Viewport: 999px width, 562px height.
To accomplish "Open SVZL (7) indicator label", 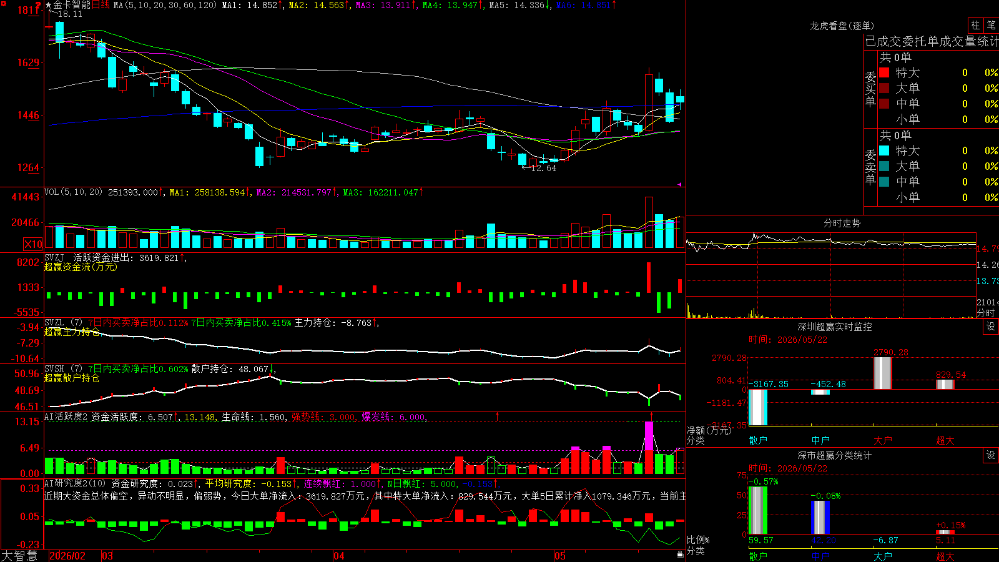I will [x=64, y=323].
